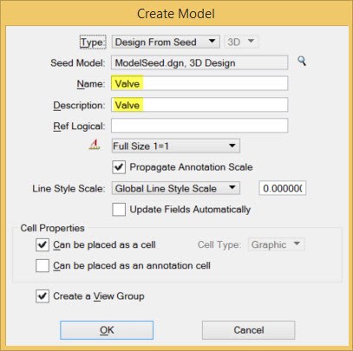Click into the Description text field
353x351 pixels.
(x=199, y=105)
